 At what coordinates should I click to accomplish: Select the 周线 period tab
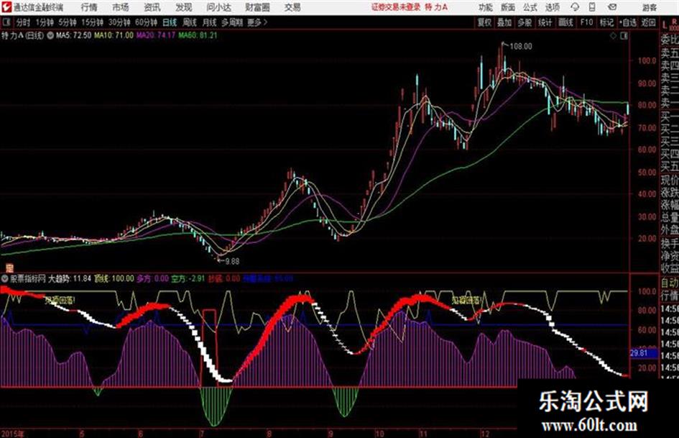(189, 22)
